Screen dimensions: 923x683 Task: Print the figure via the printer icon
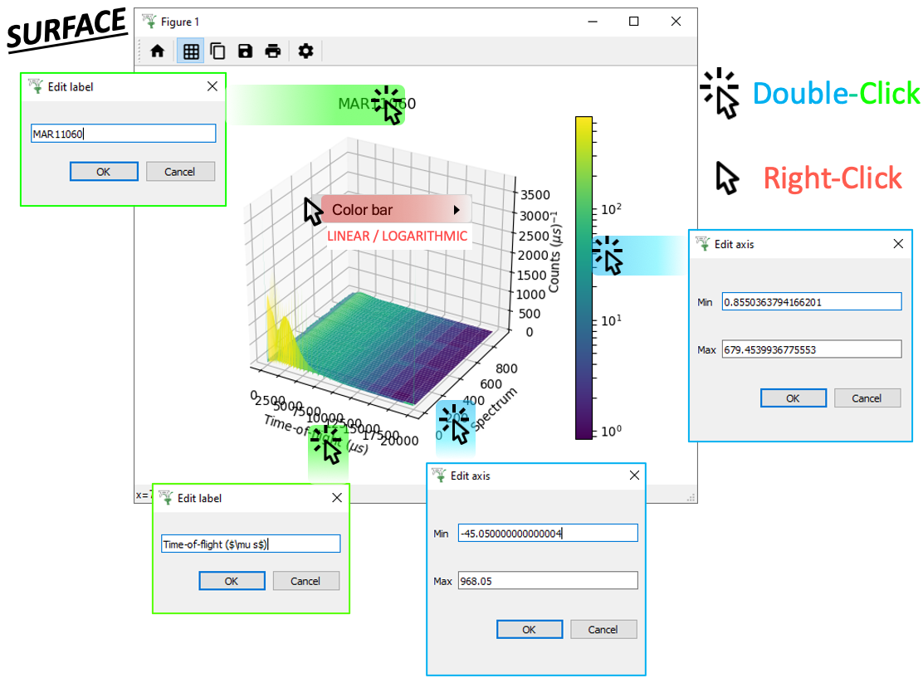point(272,51)
